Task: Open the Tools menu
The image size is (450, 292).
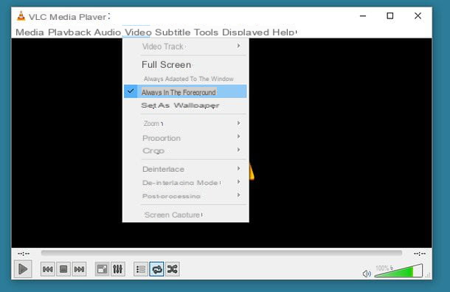Action: (x=206, y=32)
